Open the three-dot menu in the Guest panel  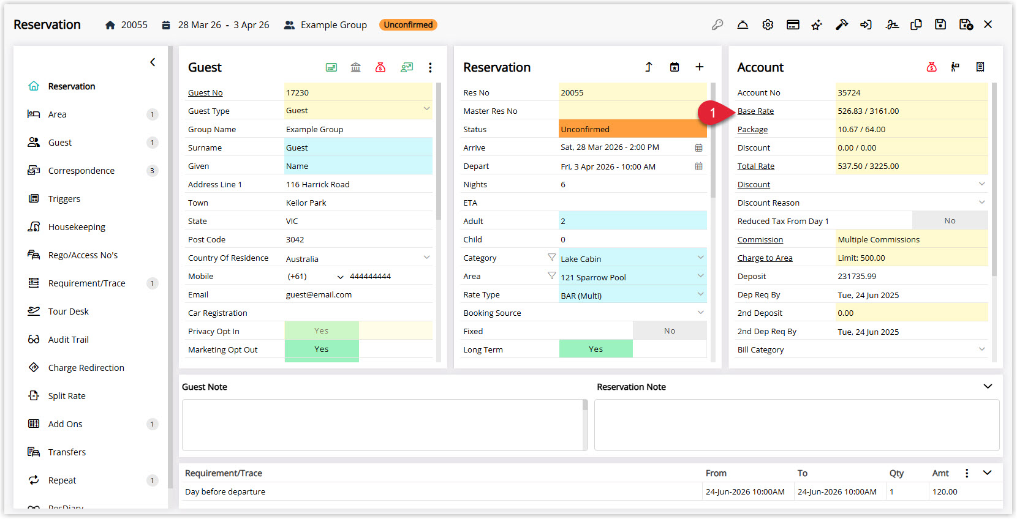pyautogui.click(x=430, y=67)
